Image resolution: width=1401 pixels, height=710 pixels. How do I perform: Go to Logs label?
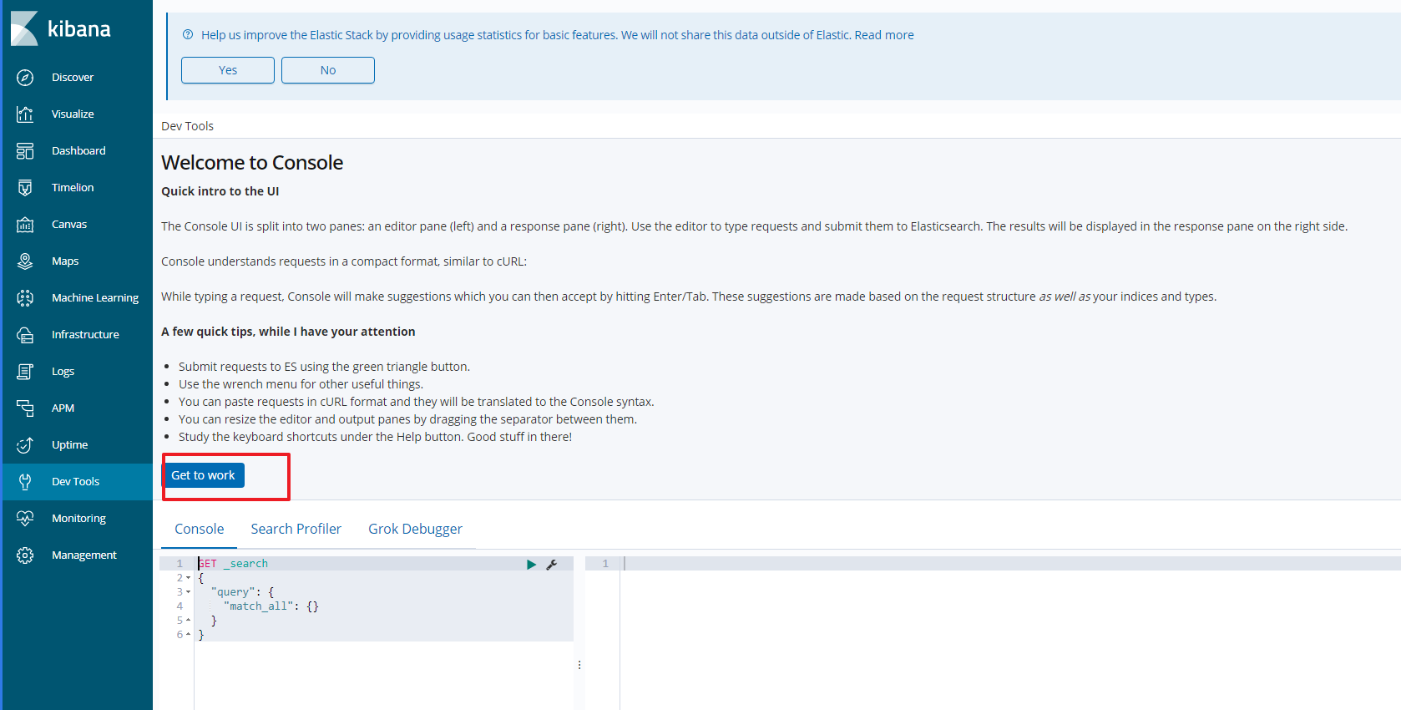pos(63,372)
